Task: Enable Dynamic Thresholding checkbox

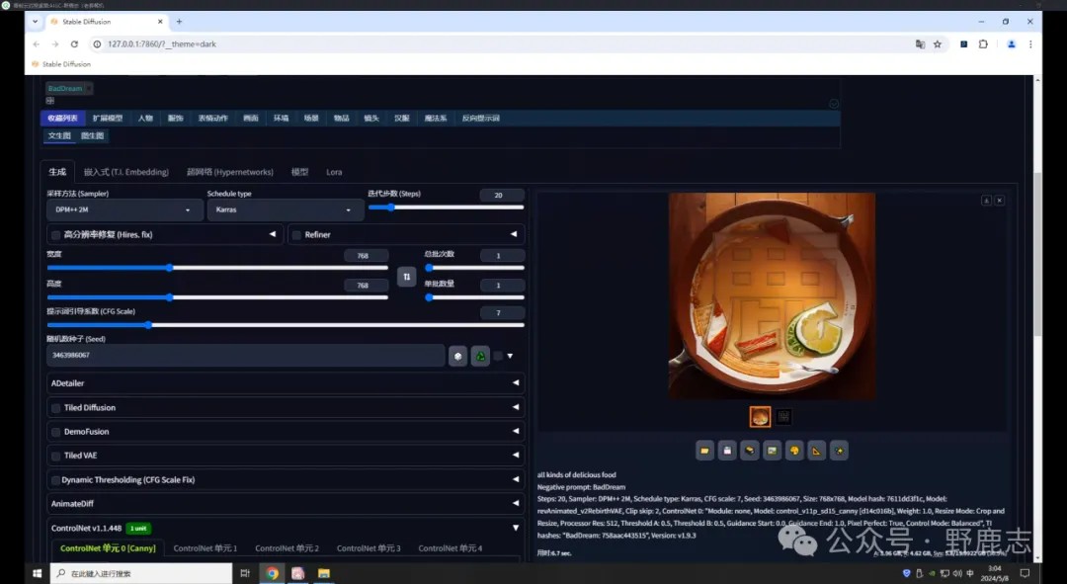Action: coord(55,480)
